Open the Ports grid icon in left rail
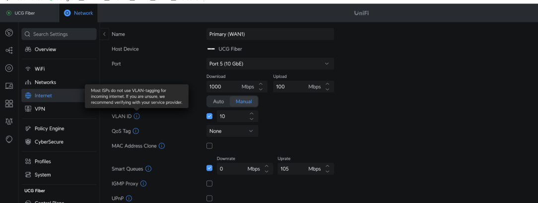Screen dimensions: 538x203 point(9,104)
